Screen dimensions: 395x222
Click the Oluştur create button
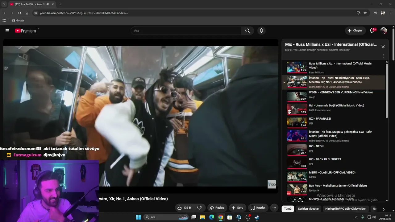[x=355, y=31]
